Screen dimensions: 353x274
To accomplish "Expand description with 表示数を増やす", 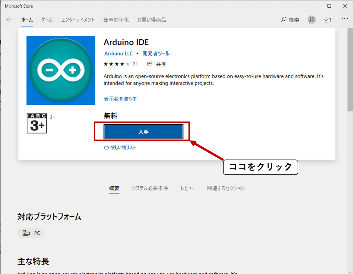I will (x=120, y=99).
